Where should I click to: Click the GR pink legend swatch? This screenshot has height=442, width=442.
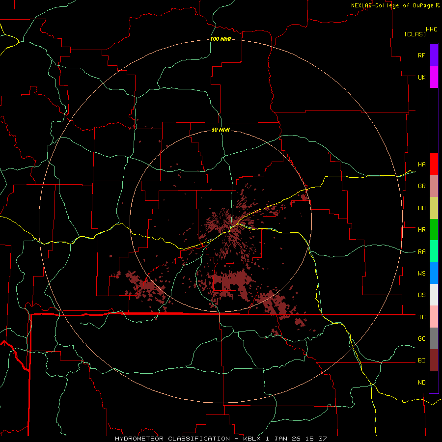(434, 186)
